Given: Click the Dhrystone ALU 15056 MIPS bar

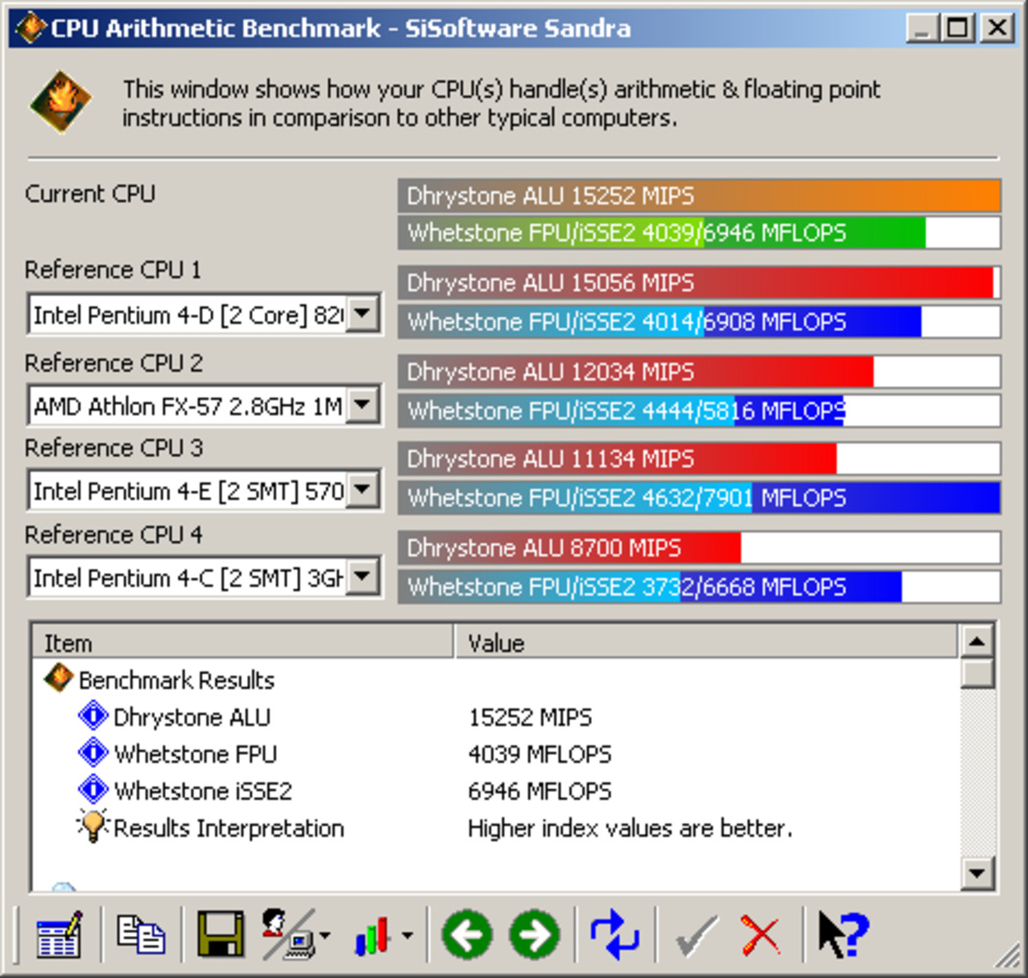Looking at the screenshot, I should [699, 283].
